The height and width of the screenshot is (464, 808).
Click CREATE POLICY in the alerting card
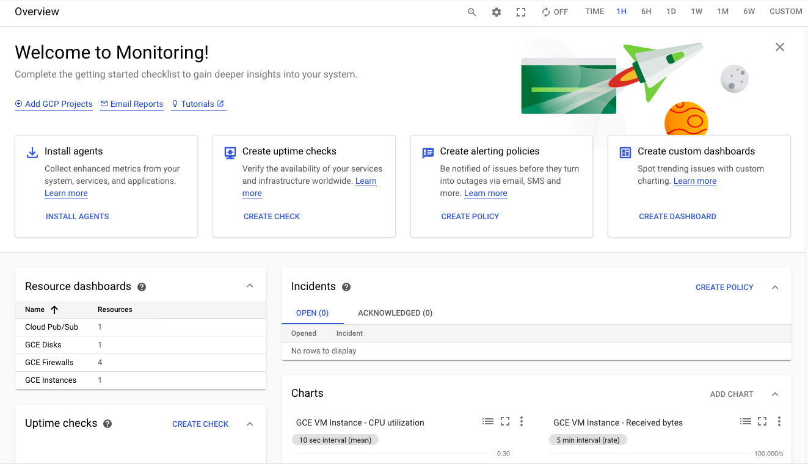pyautogui.click(x=470, y=216)
